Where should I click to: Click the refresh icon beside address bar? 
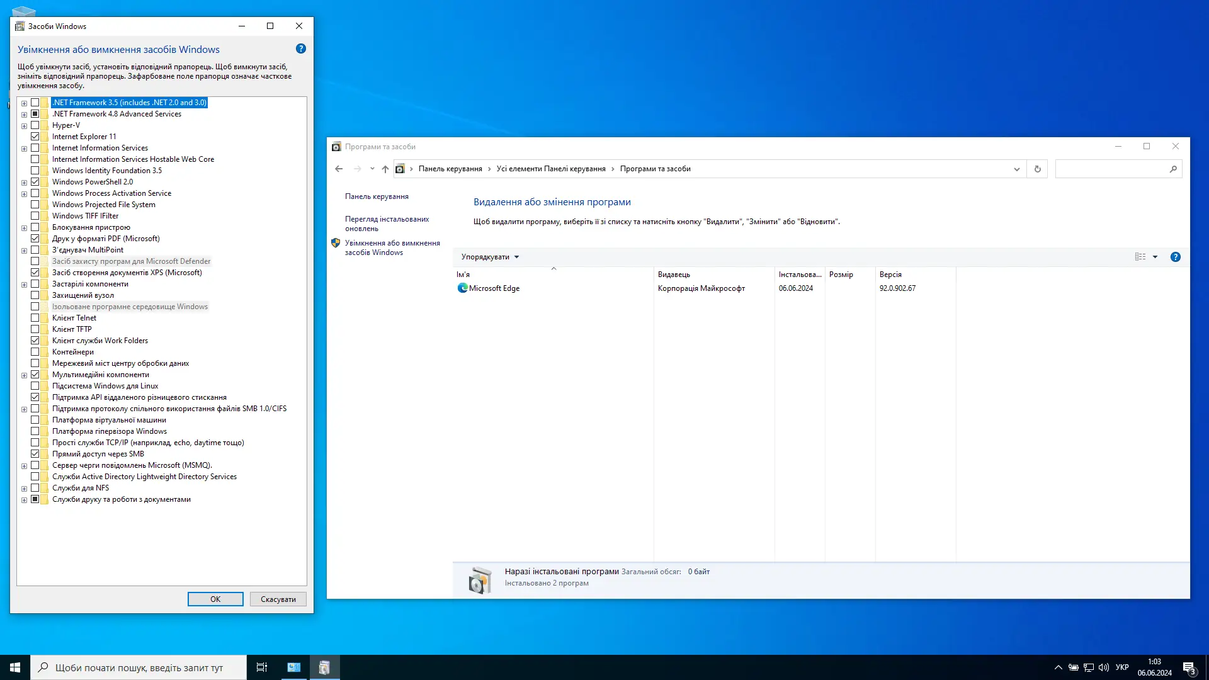point(1038,169)
